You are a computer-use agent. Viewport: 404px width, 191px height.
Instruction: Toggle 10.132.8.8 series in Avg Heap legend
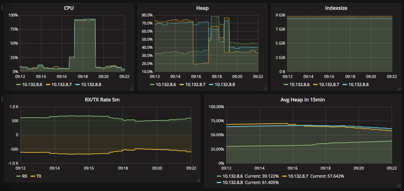pyautogui.click(x=233, y=182)
